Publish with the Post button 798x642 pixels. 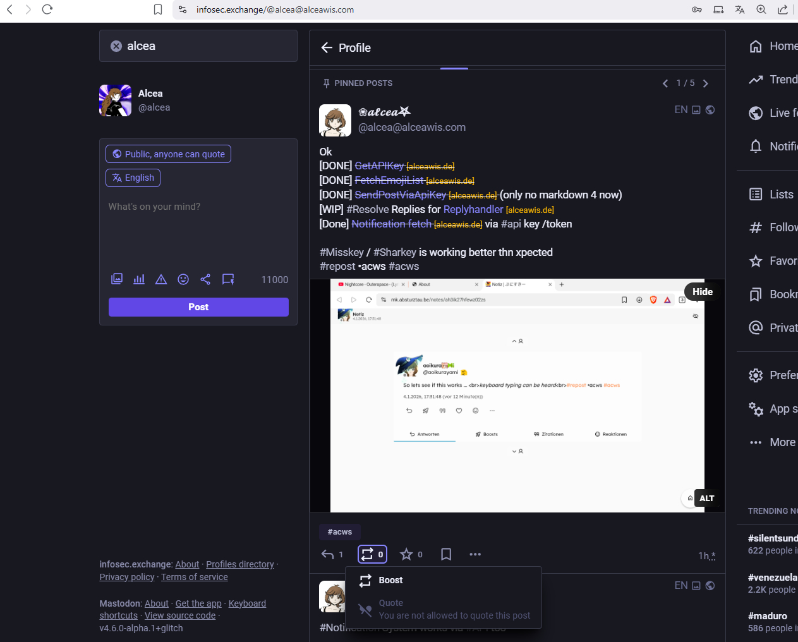point(198,306)
